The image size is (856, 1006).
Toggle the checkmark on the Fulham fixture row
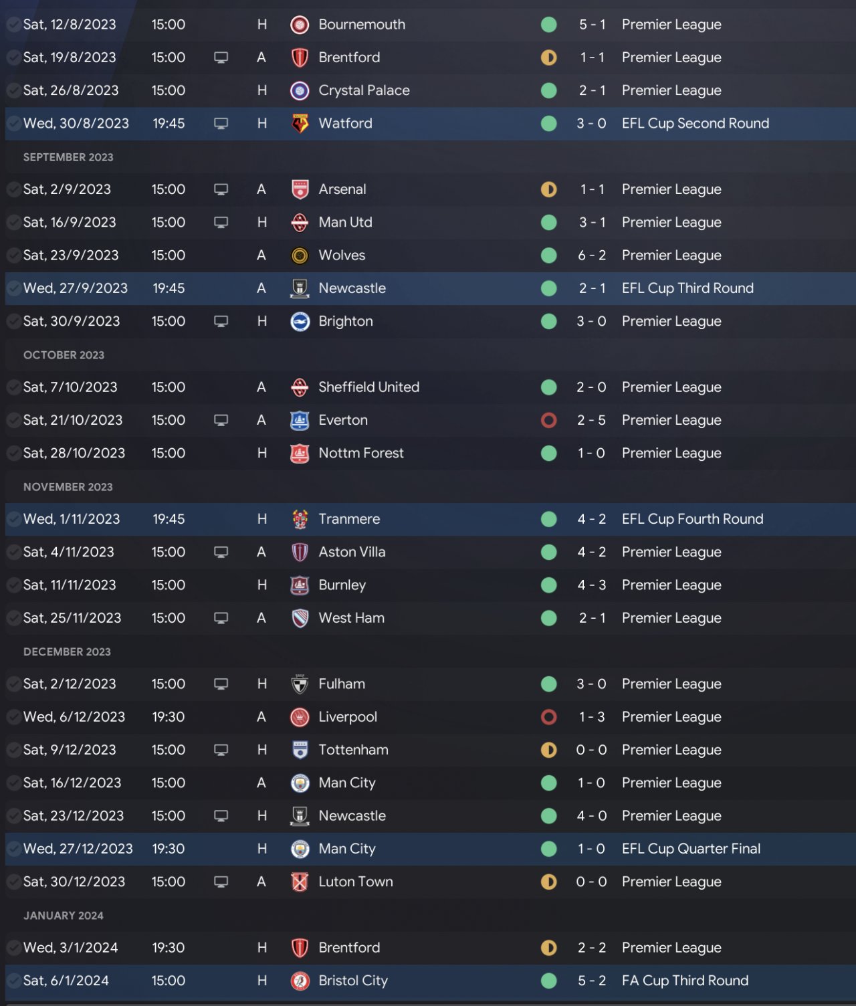click(x=13, y=684)
